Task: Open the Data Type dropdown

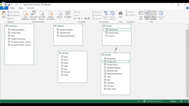Action: click(x=78, y=12)
